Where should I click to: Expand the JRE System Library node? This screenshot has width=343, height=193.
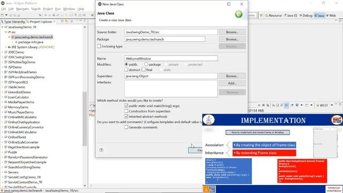click(x=6, y=47)
